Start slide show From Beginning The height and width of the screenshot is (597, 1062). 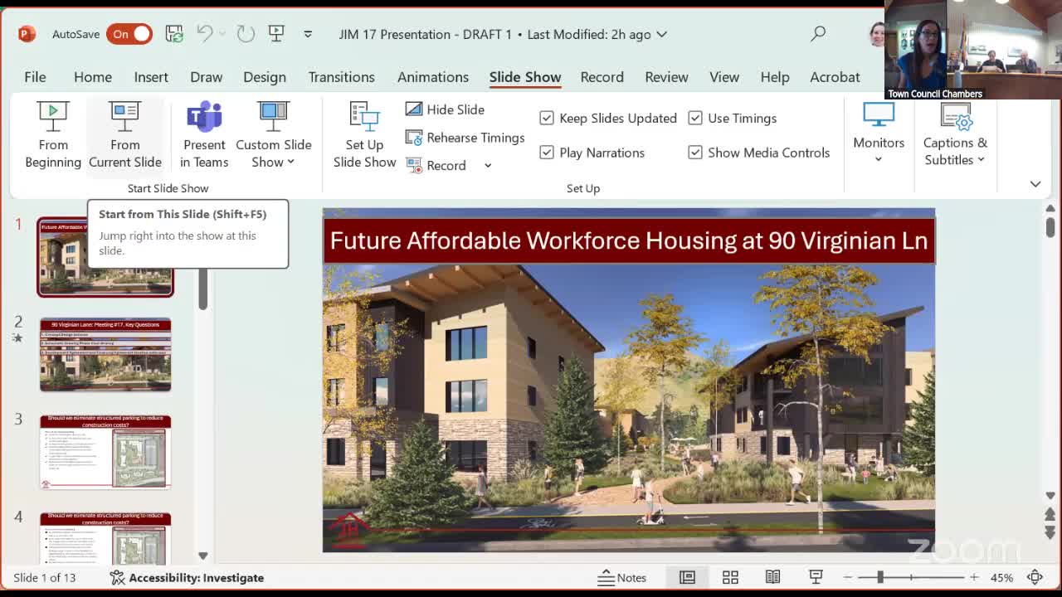click(53, 135)
